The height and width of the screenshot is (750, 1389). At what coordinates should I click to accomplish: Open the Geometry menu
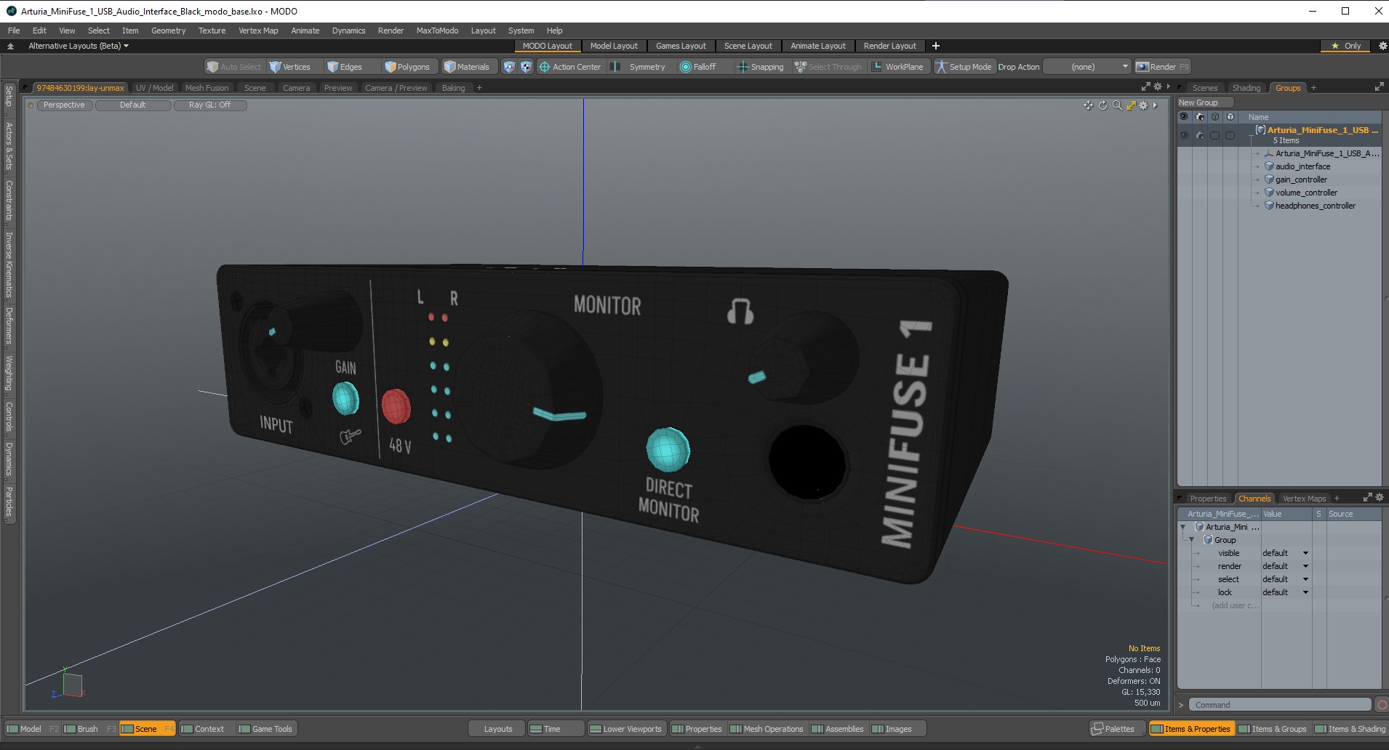click(x=168, y=31)
